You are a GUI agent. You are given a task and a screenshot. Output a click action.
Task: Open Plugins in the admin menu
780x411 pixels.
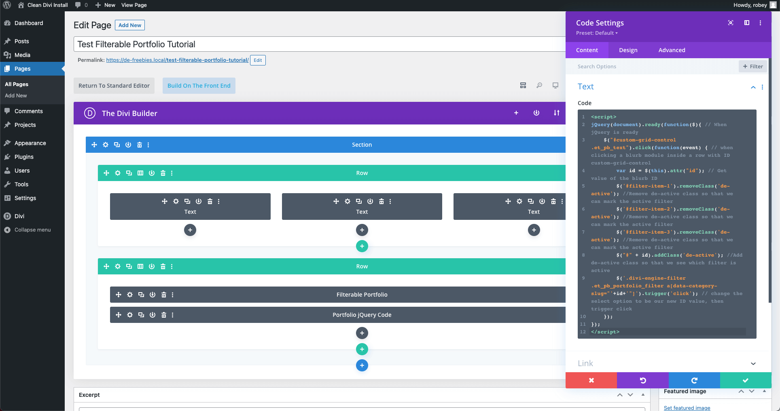point(32,157)
